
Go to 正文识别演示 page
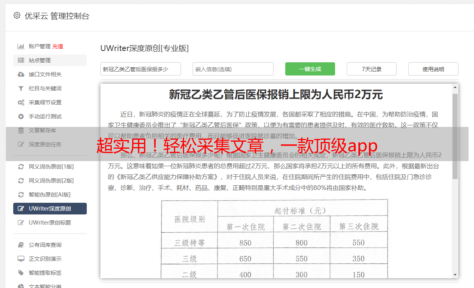coord(45,259)
